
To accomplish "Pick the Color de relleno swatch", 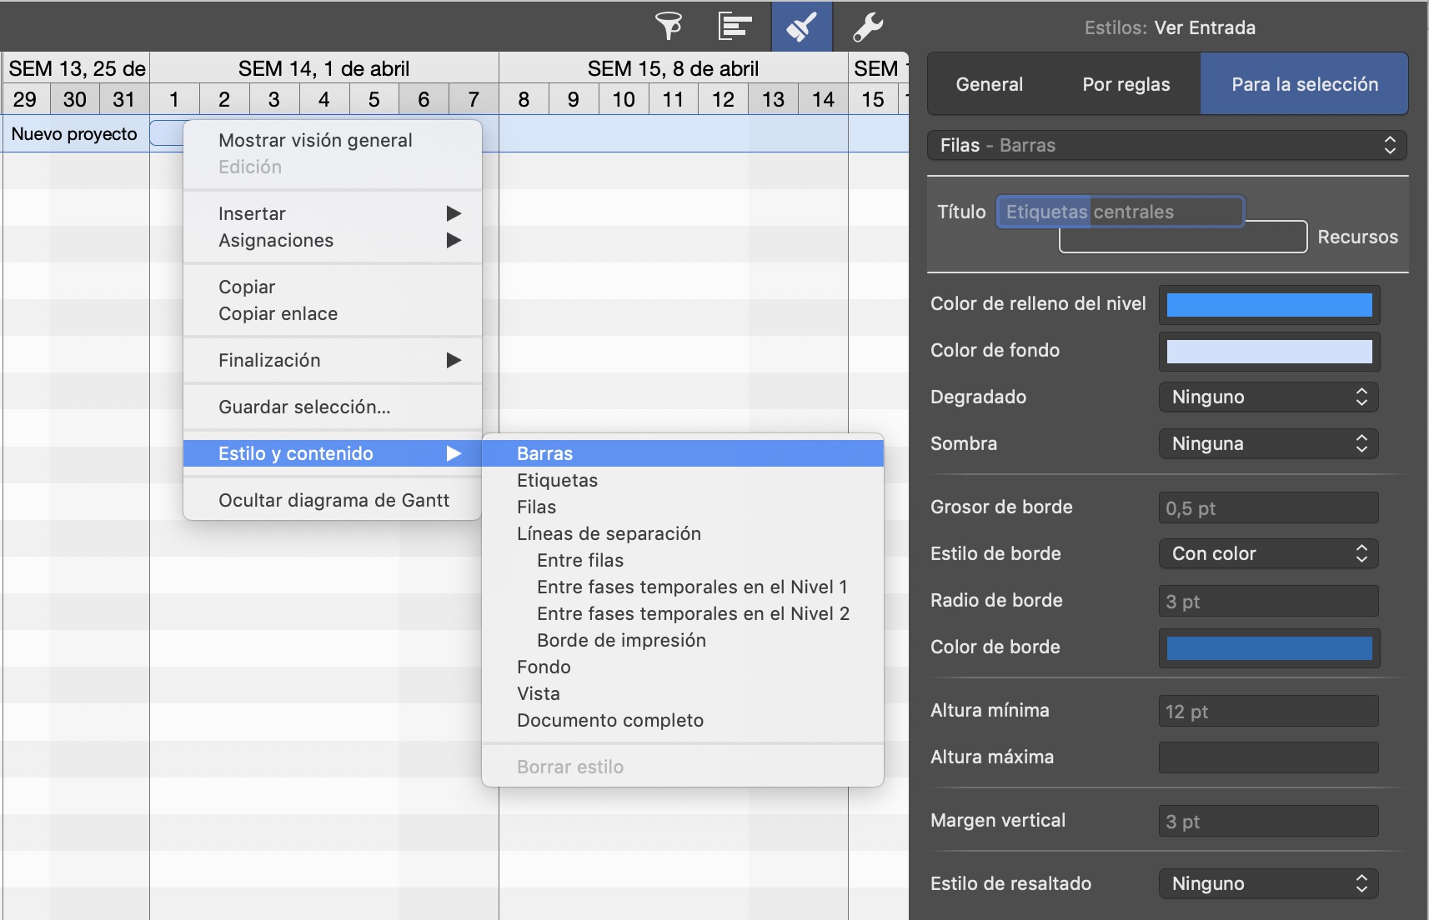I will [1268, 305].
